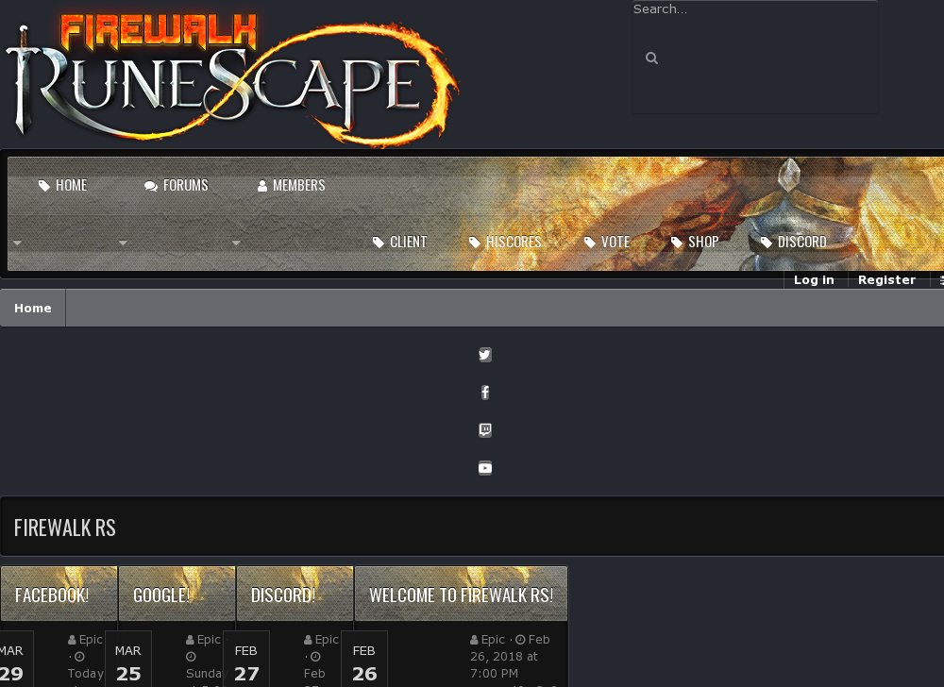944x687 pixels.
Task: Open the Facebook social icon
Action: tap(485, 393)
